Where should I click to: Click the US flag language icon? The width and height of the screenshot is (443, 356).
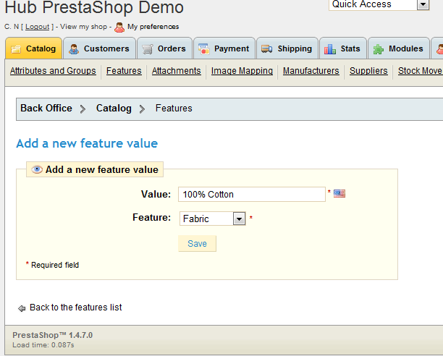[x=339, y=194]
